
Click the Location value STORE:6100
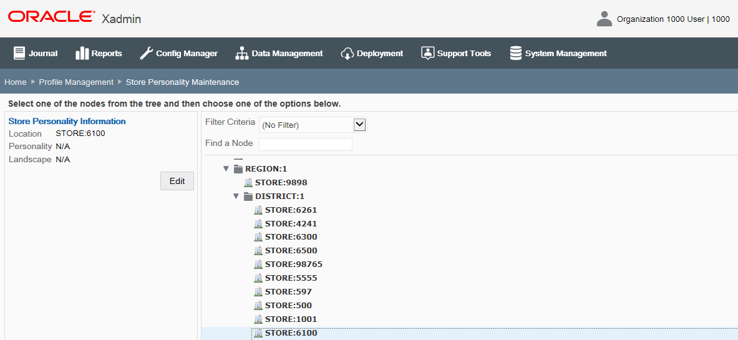click(x=80, y=134)
